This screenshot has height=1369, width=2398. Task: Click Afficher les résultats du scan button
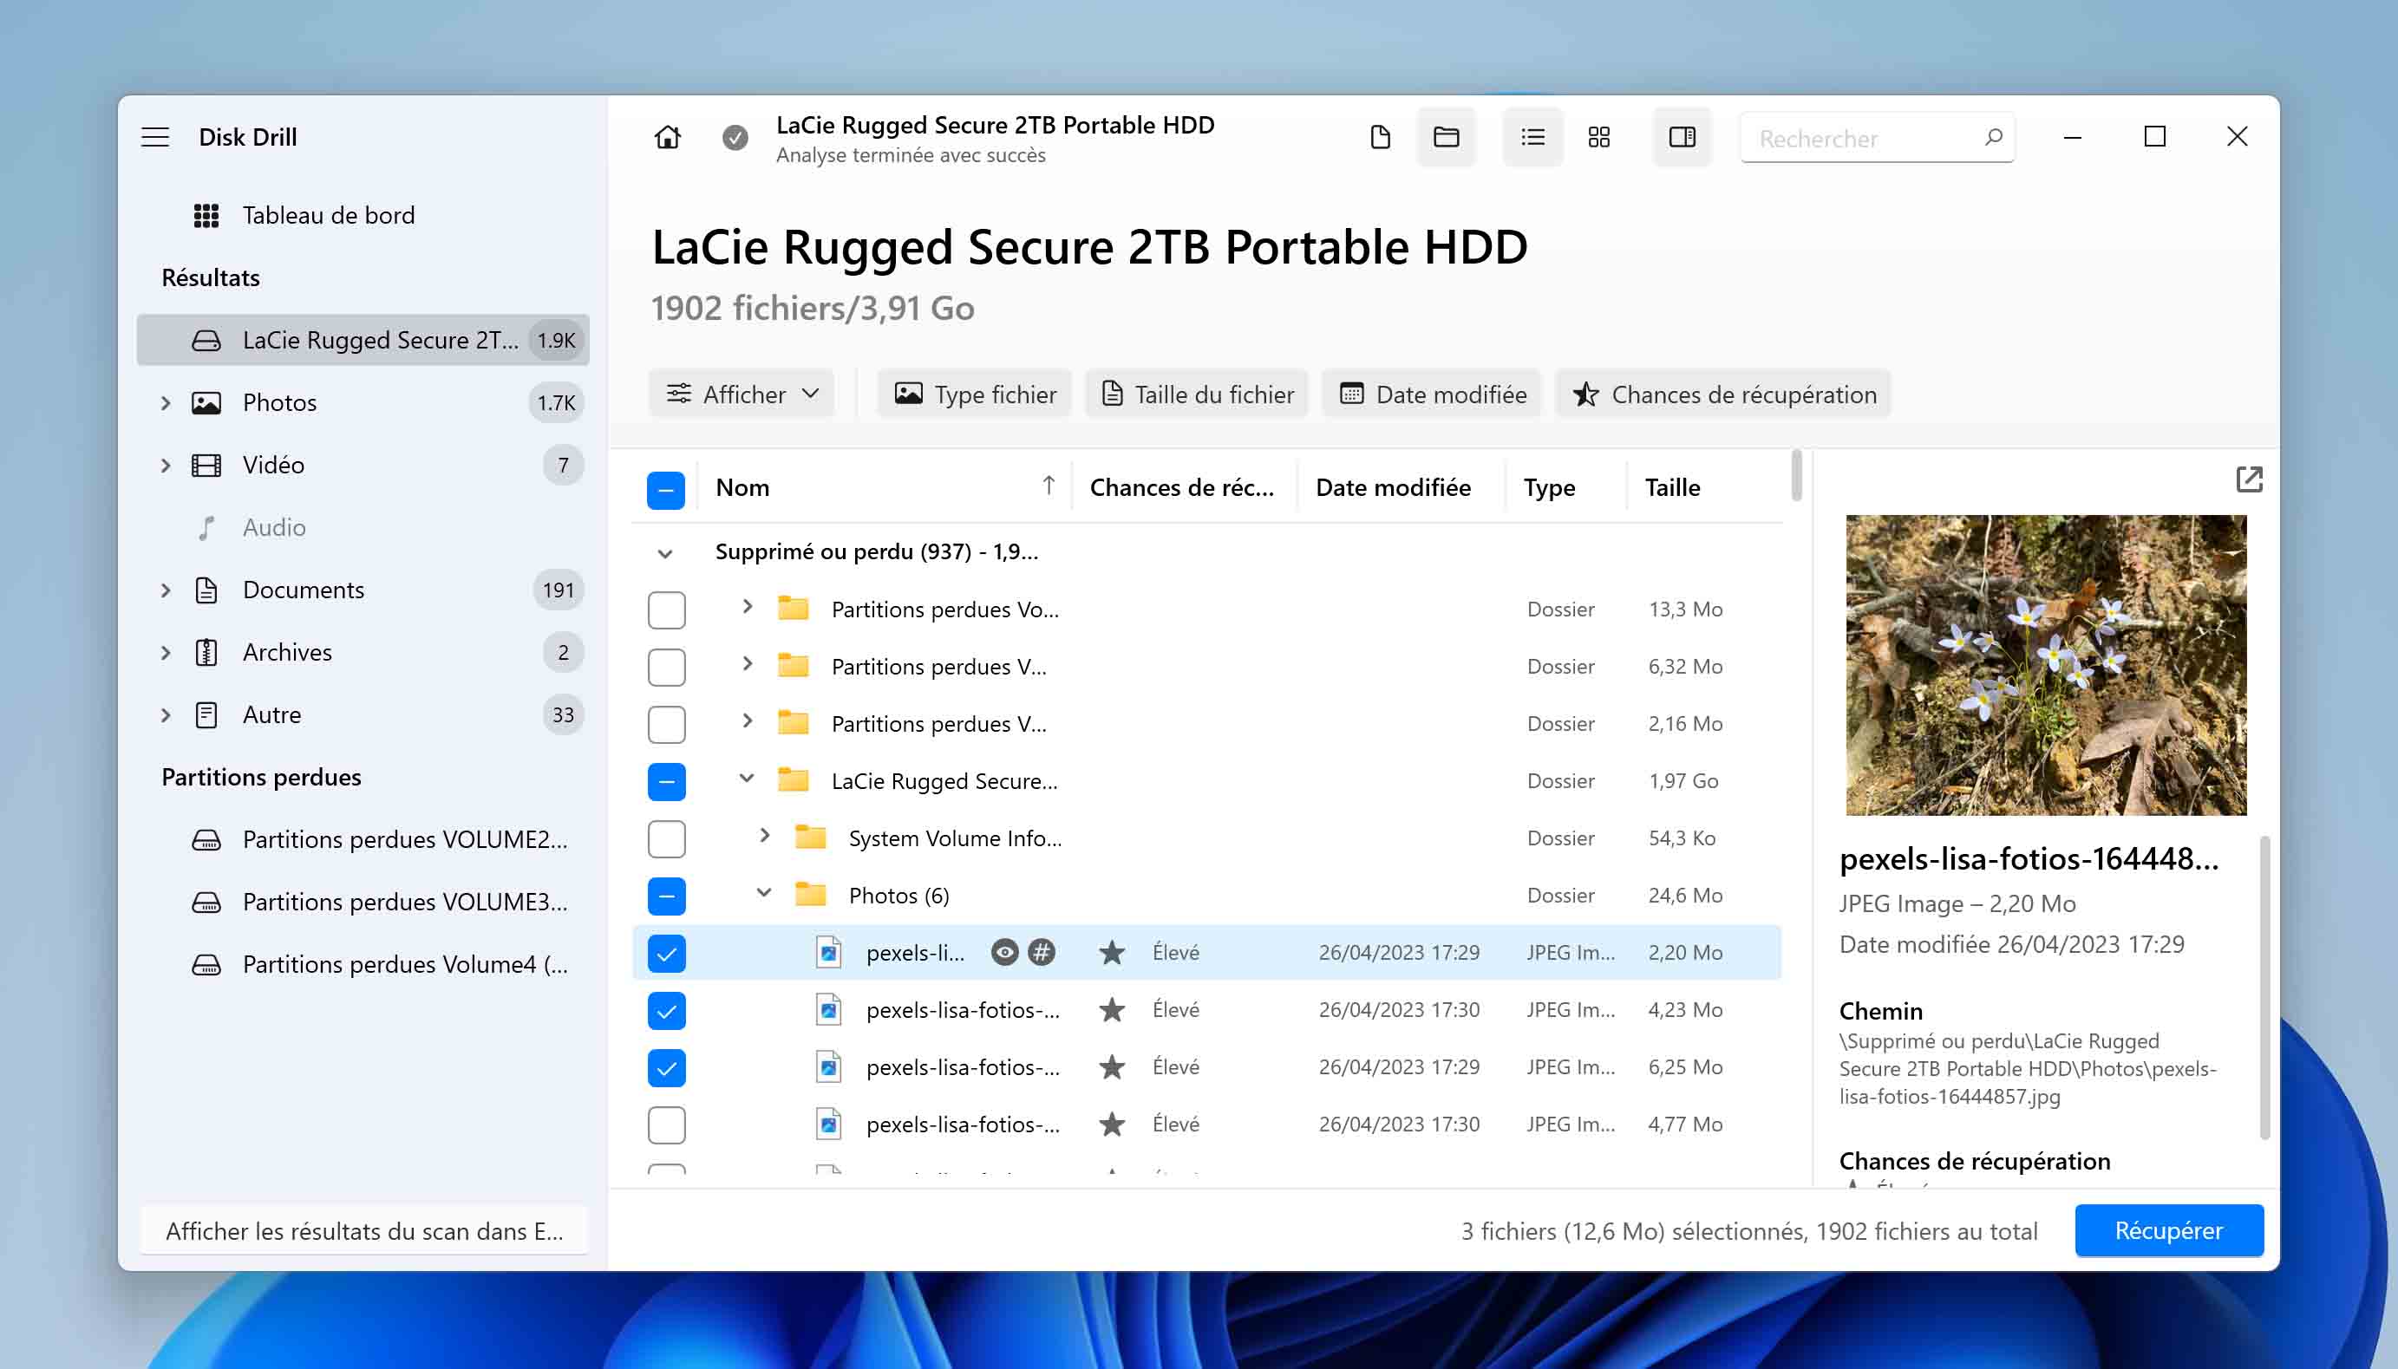tap(364, 1231)
